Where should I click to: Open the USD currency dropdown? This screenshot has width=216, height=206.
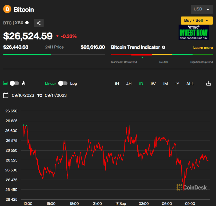tap(201, 9)
